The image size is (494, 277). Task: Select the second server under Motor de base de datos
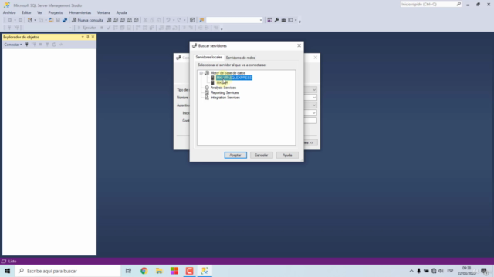point(222,82)
